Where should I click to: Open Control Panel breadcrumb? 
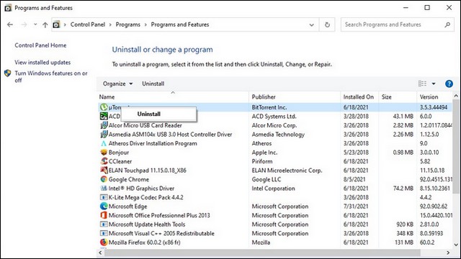[88, 24]
